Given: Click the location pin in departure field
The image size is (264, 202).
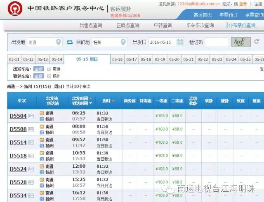Looking at the screenshot, I should click(59, 42).
